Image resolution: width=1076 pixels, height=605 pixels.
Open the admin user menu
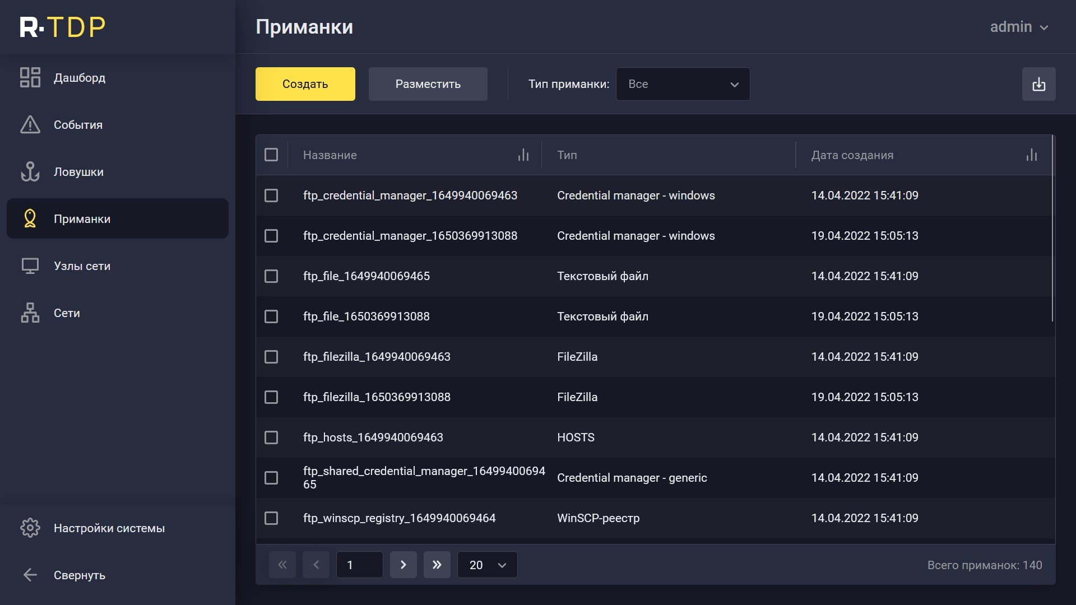(1019, 27)
